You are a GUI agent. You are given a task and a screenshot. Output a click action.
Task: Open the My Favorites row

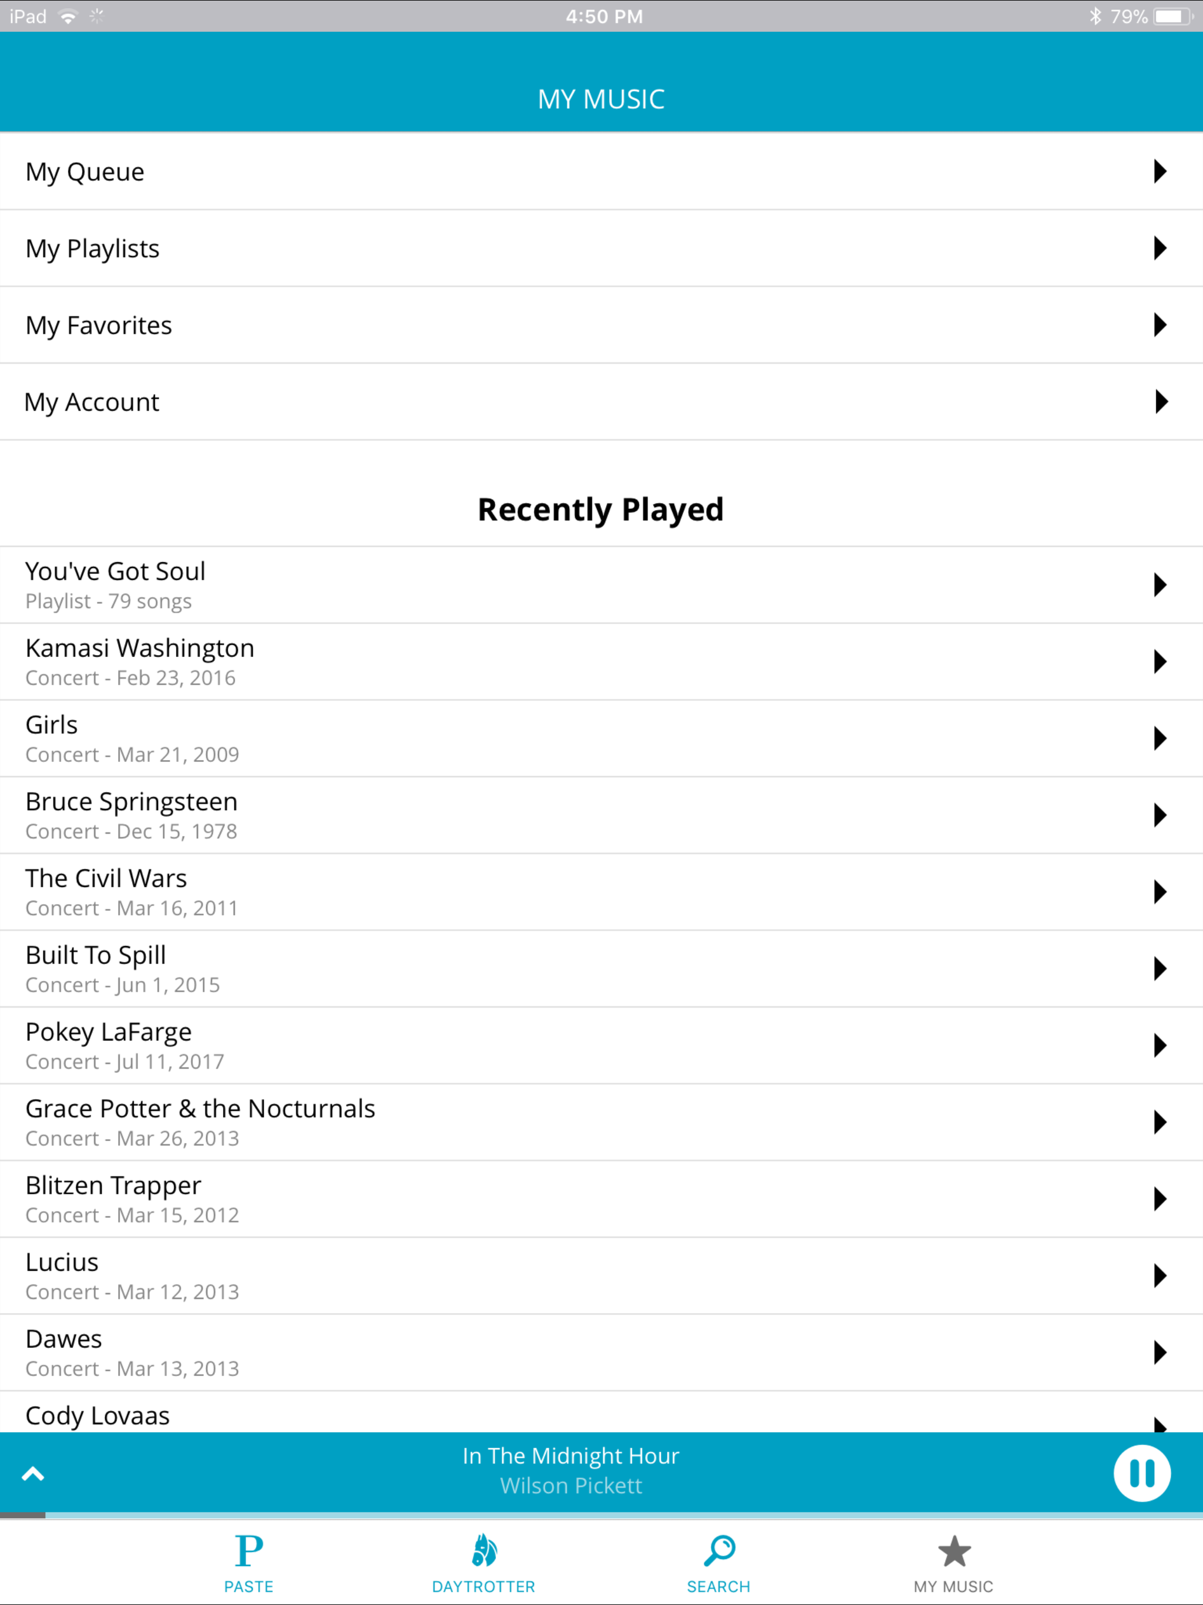[601, 325]
